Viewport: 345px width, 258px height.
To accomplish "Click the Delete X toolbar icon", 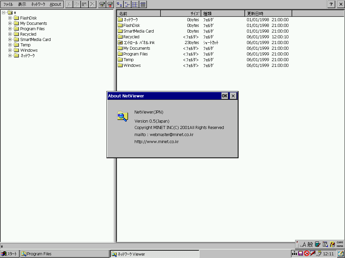I will click(x=93, y=4).
